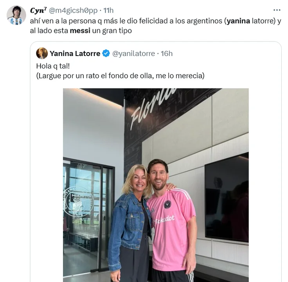288x282 pixels.
Task: Click the bold word "messi" in tweet
Action: coord(80,31)
